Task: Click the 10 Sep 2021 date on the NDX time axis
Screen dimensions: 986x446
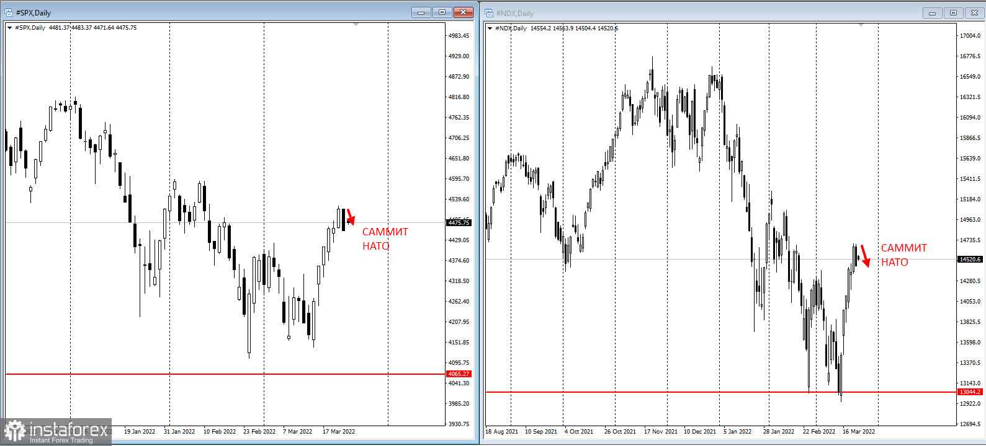Action: point(541,432)
